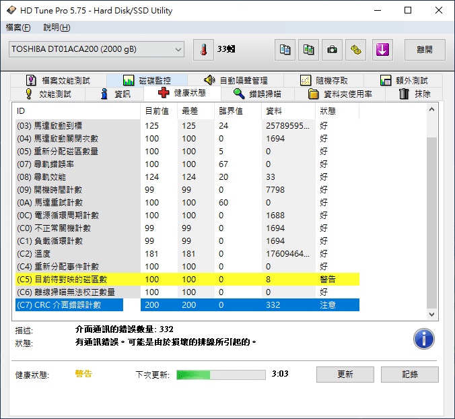Viewport: 455px width, 419px height.
Task: Click the 3:03 countdown timer text
Action: tap(280, 374)
